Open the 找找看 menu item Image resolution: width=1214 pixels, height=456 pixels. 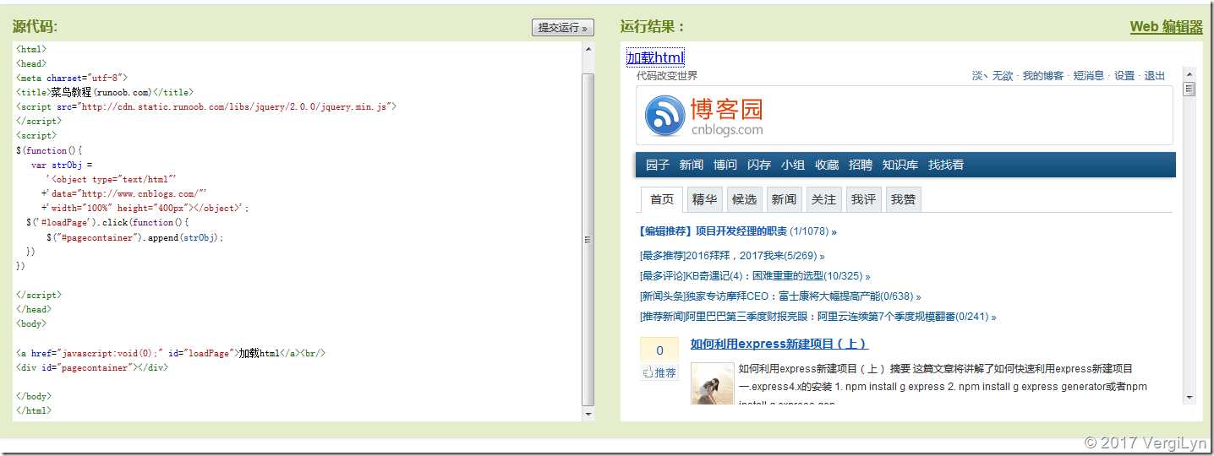(946, 165)
